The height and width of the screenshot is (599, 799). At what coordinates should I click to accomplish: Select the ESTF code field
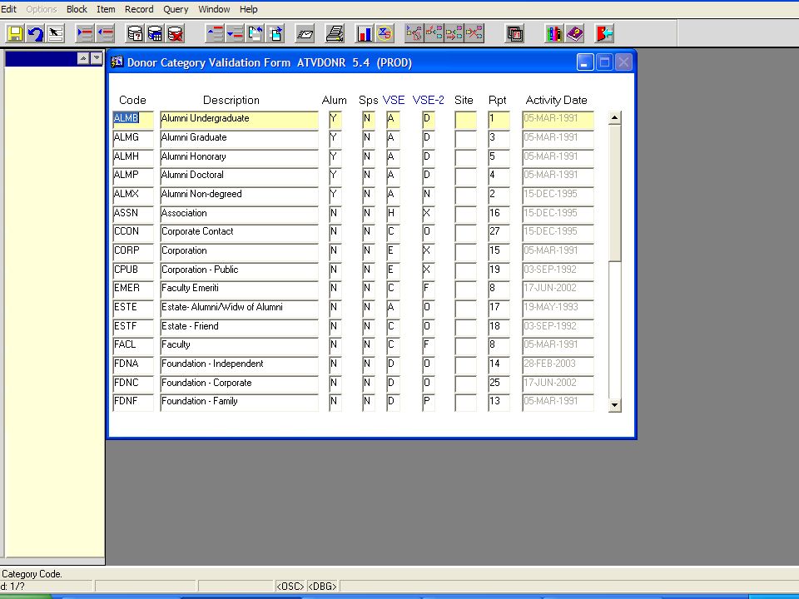pyautogui.click(x=133, y=326)
